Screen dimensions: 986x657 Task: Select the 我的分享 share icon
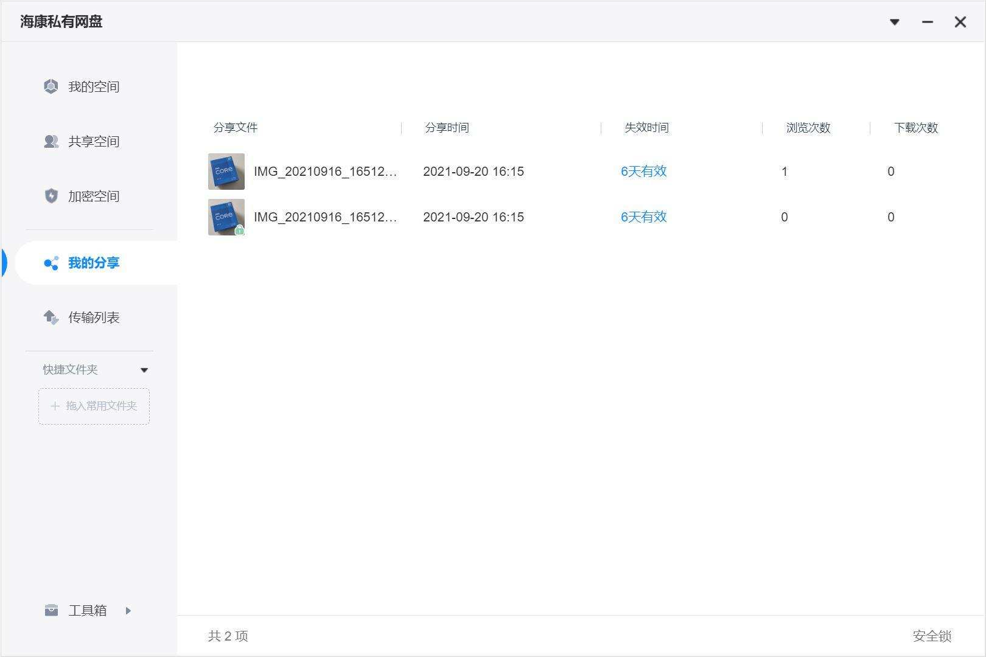(x=51, y=263)
